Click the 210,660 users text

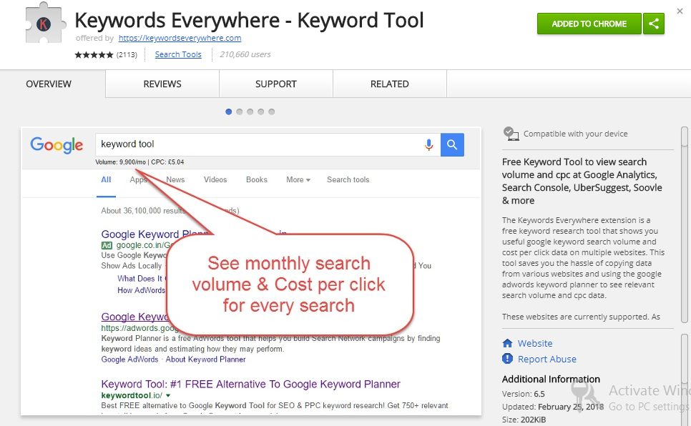pyautogui.click(x=245, y=54)
